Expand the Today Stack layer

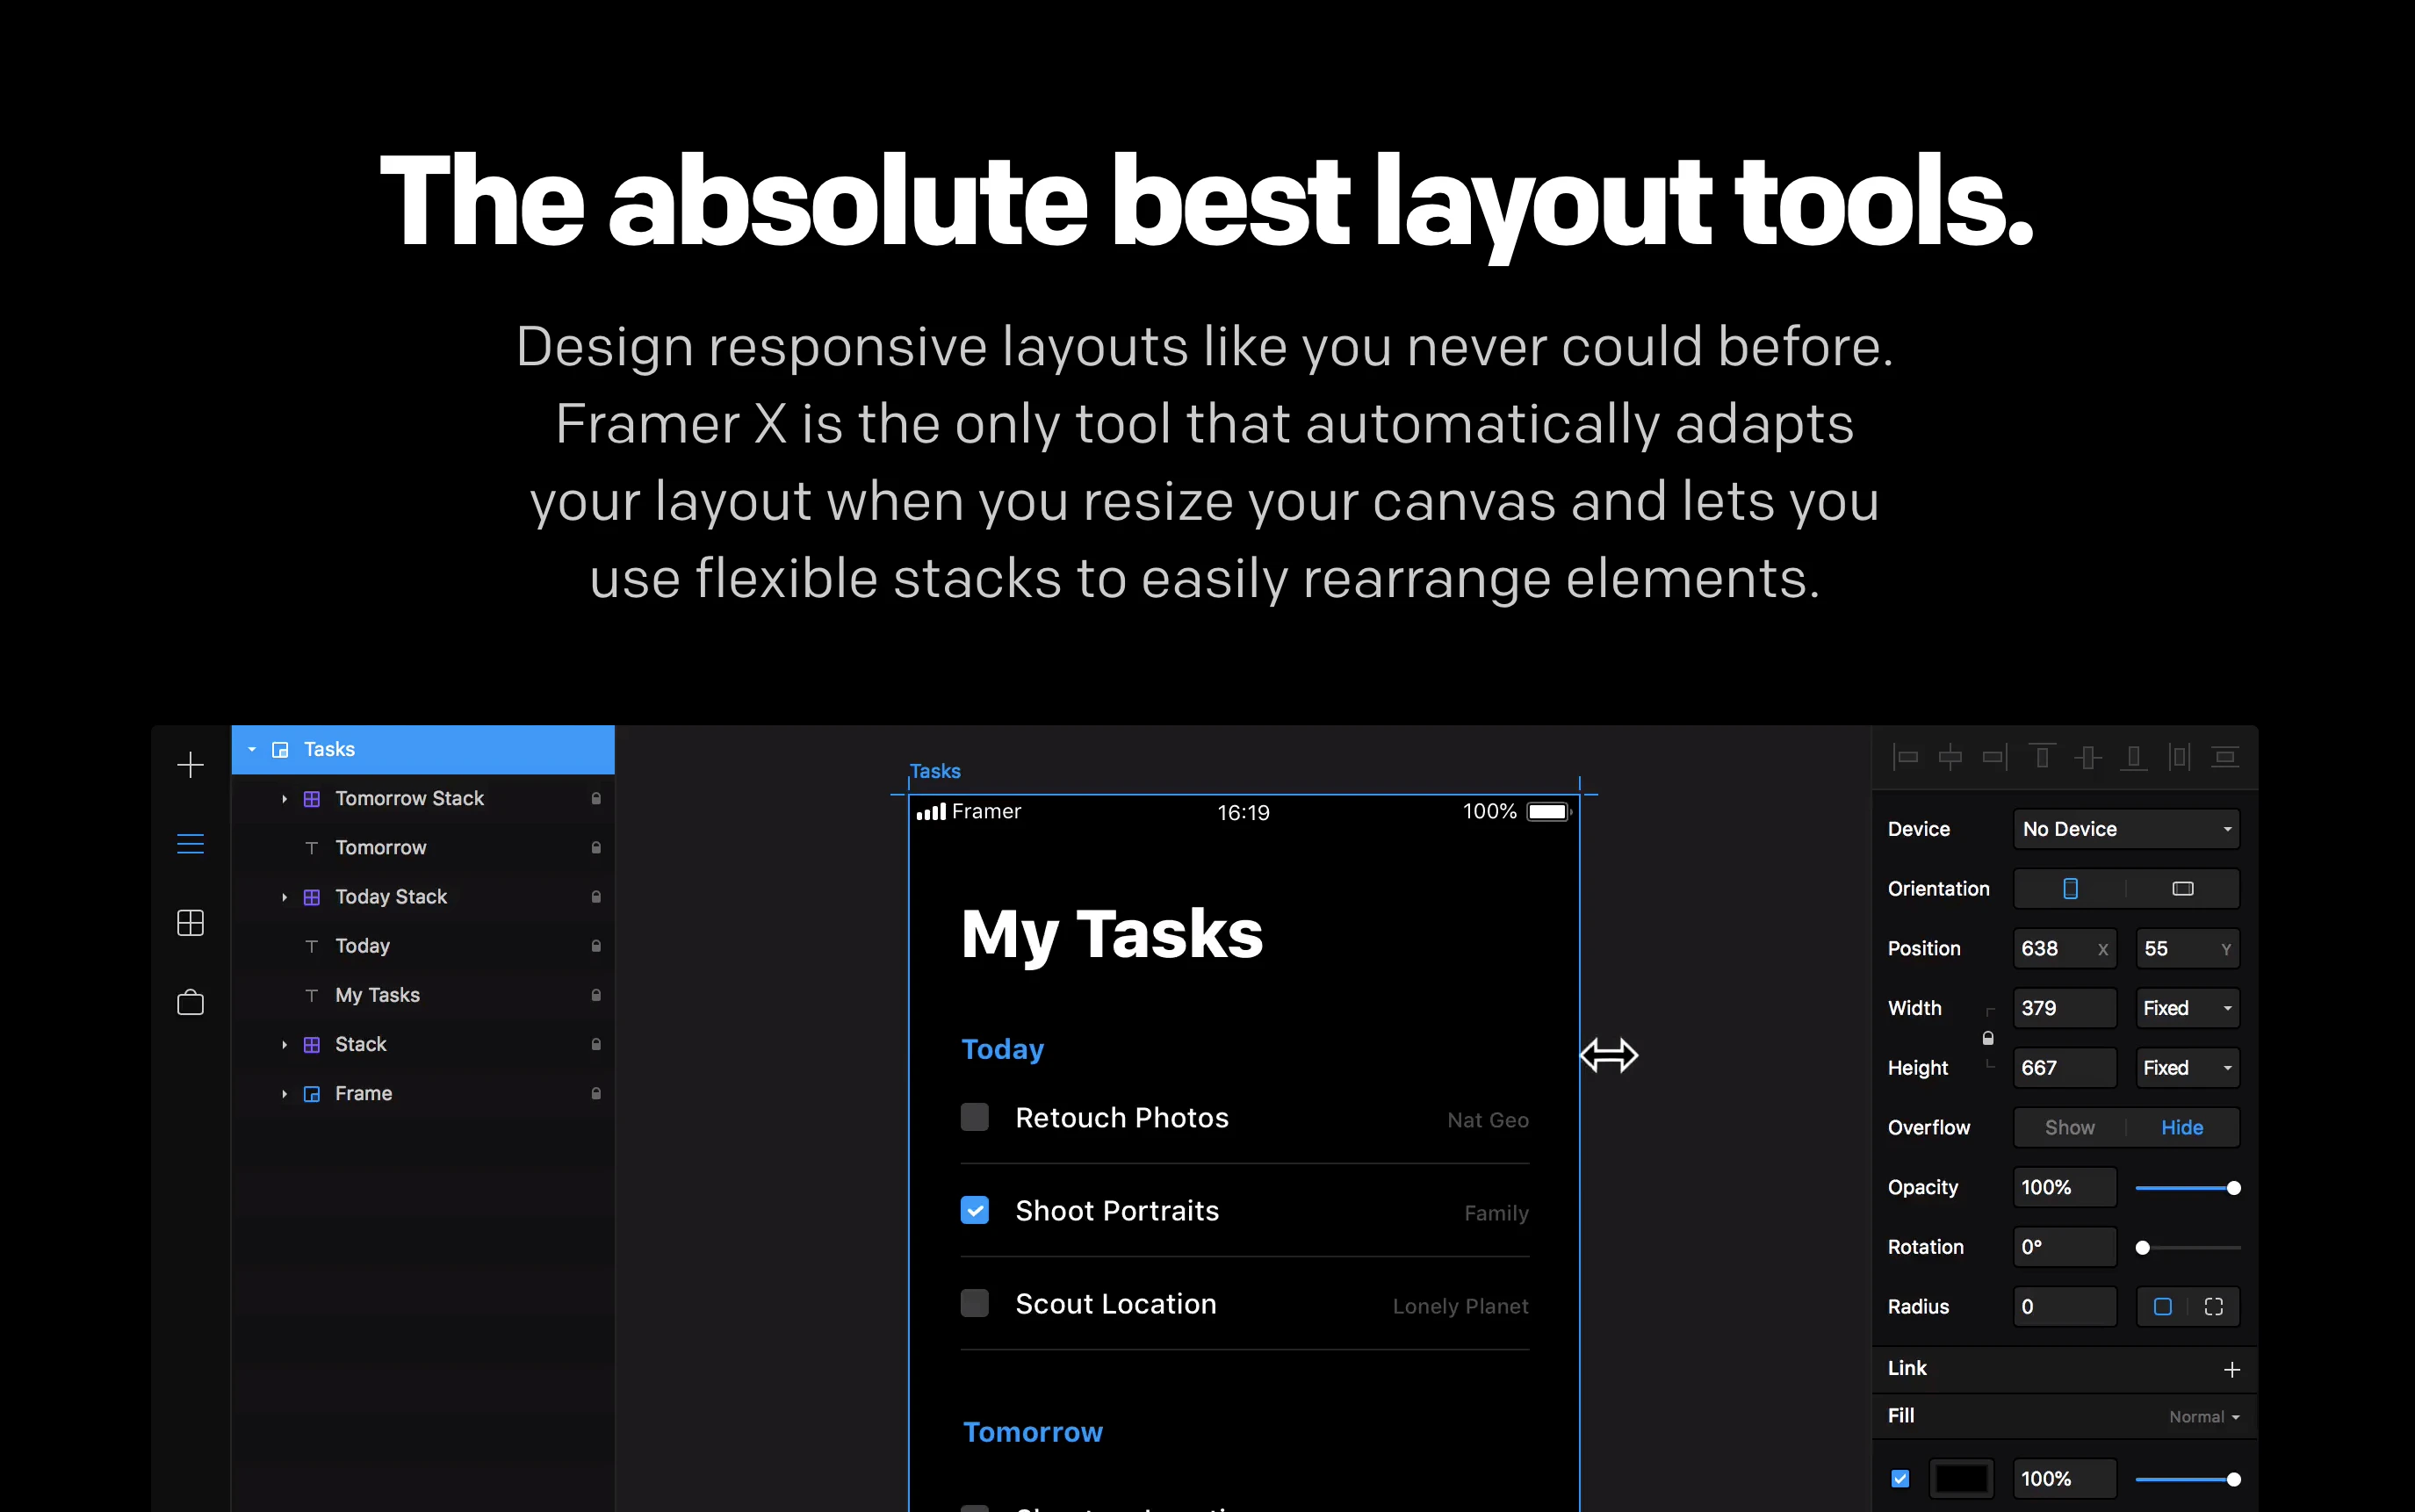pyautogui.click(x=284, y=897)
